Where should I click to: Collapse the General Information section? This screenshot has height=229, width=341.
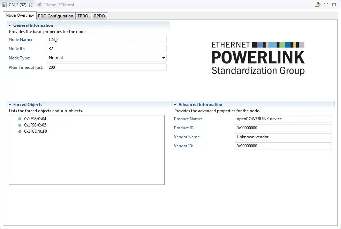click(x=10, y=25)
